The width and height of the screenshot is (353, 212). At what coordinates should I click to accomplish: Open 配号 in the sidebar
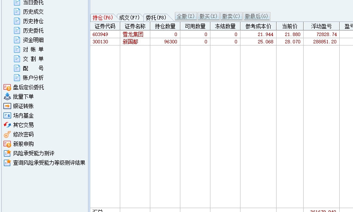click(x=33, y=68)
